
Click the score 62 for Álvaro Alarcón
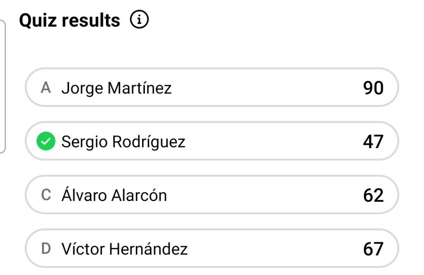[x=373, y=195]
